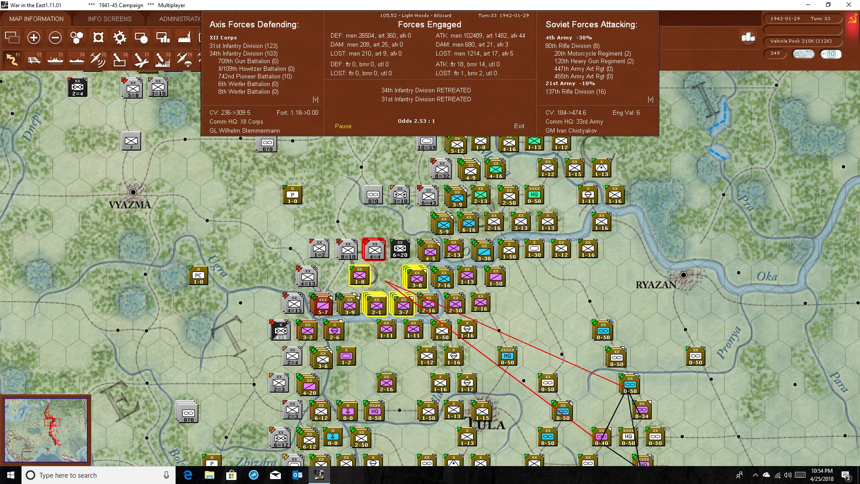This screenshot has height=484, width=860.
Task: Click the XII Corps header
Action: pyautogui.click(x=223, y=38)
